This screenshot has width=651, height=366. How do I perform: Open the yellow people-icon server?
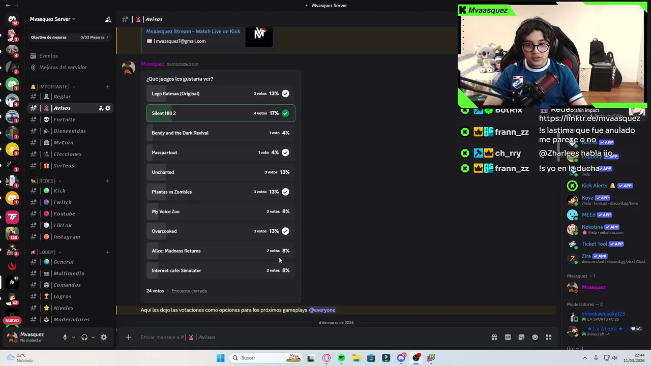pyautogui.click(x=12, y=149)
